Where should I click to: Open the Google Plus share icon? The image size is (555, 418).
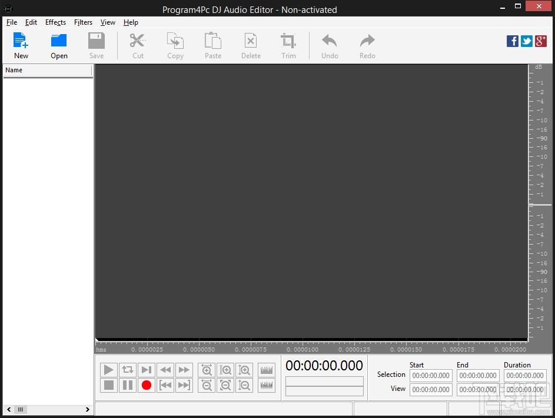pyautogui.click(x=540, y=41)
